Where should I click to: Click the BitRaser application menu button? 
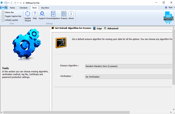(x=4, y=8)
